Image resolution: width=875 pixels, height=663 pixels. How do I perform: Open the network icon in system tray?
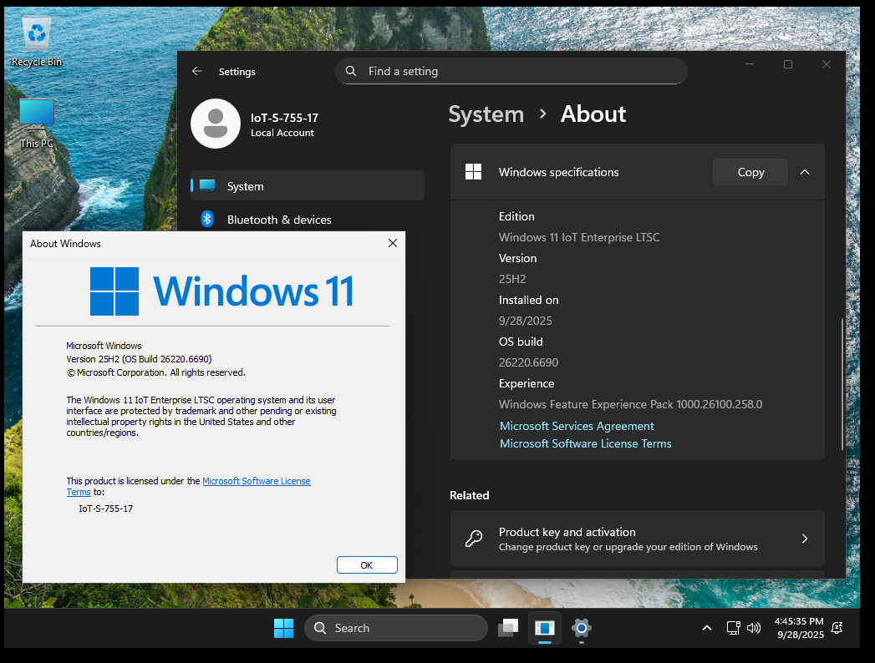[x=733, y=628]
